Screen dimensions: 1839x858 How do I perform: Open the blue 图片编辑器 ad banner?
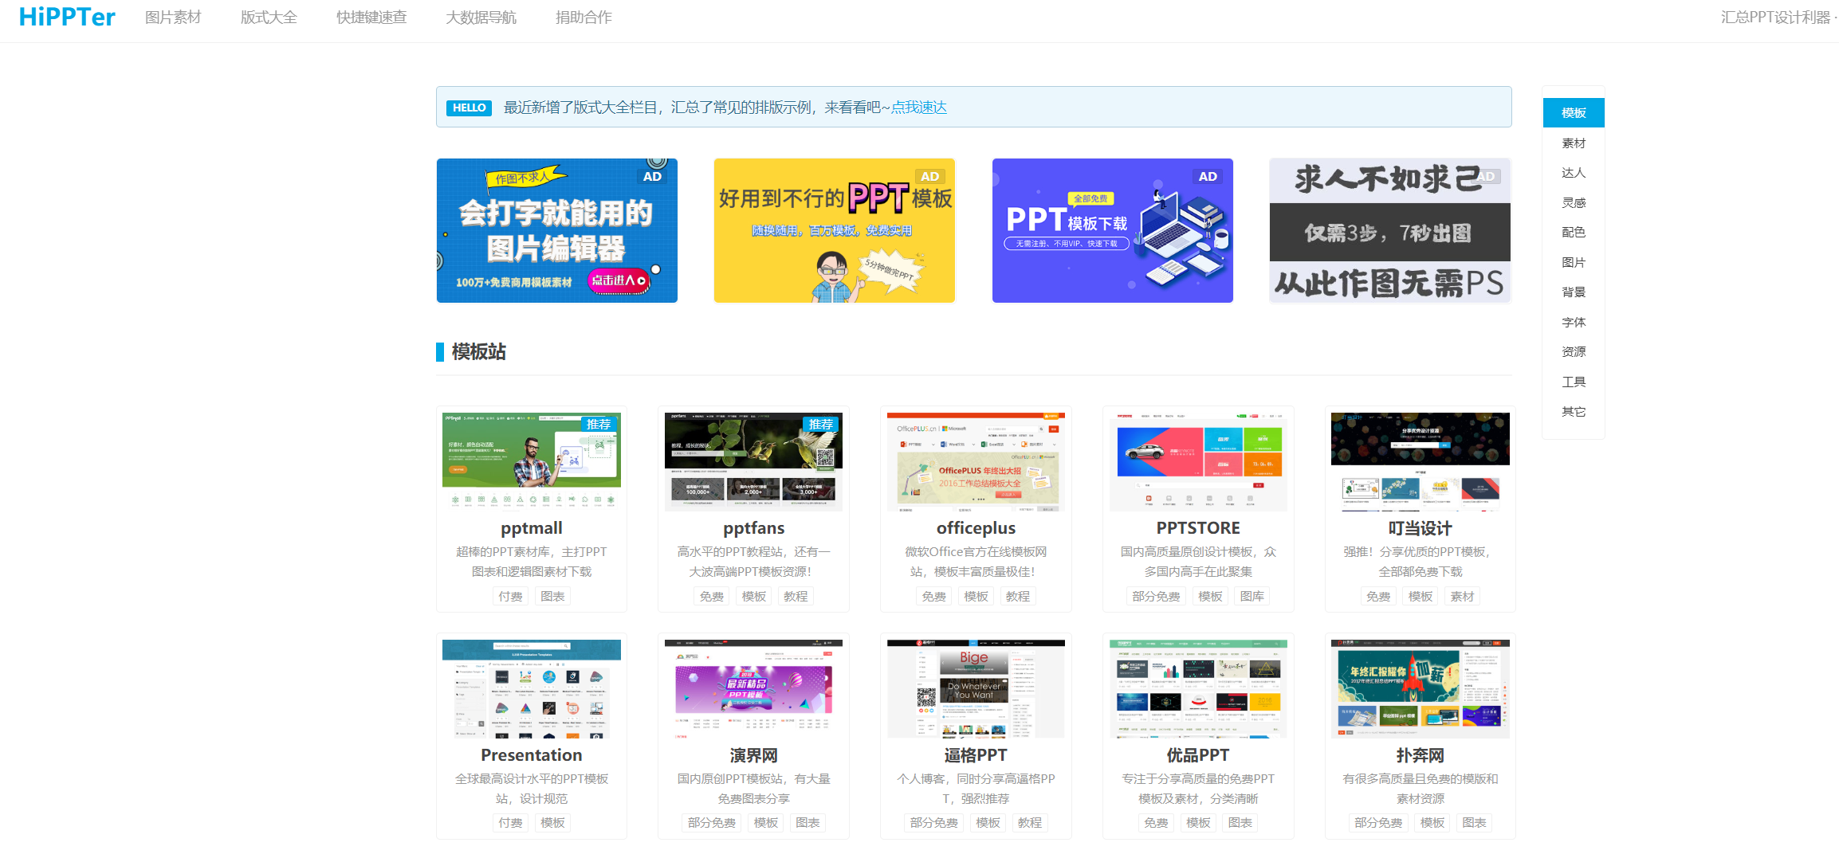click(557, 230)
